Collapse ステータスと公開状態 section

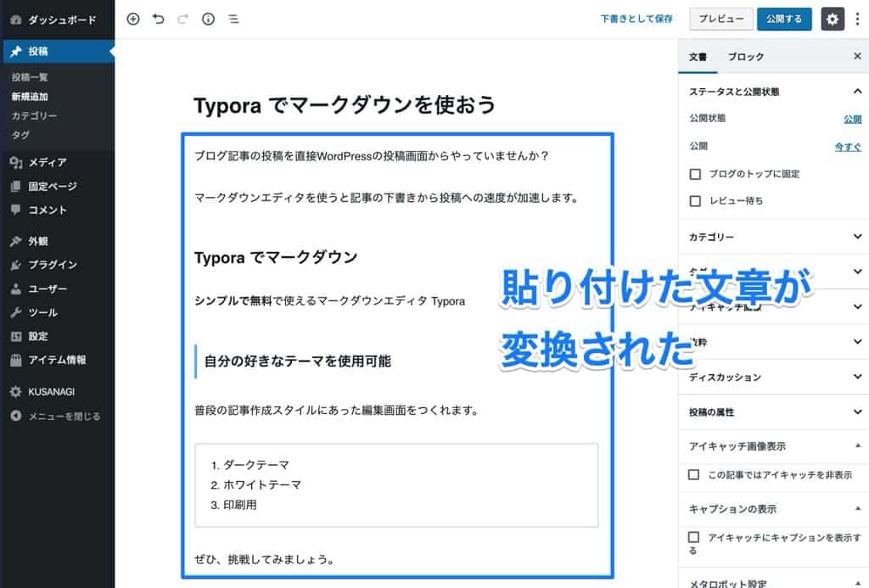pyautogui.click(x=773, y=92)
